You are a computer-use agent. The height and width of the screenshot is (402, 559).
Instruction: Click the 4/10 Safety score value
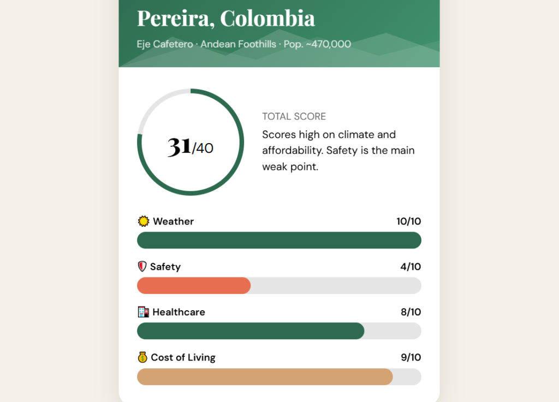(x=411, y=267)
